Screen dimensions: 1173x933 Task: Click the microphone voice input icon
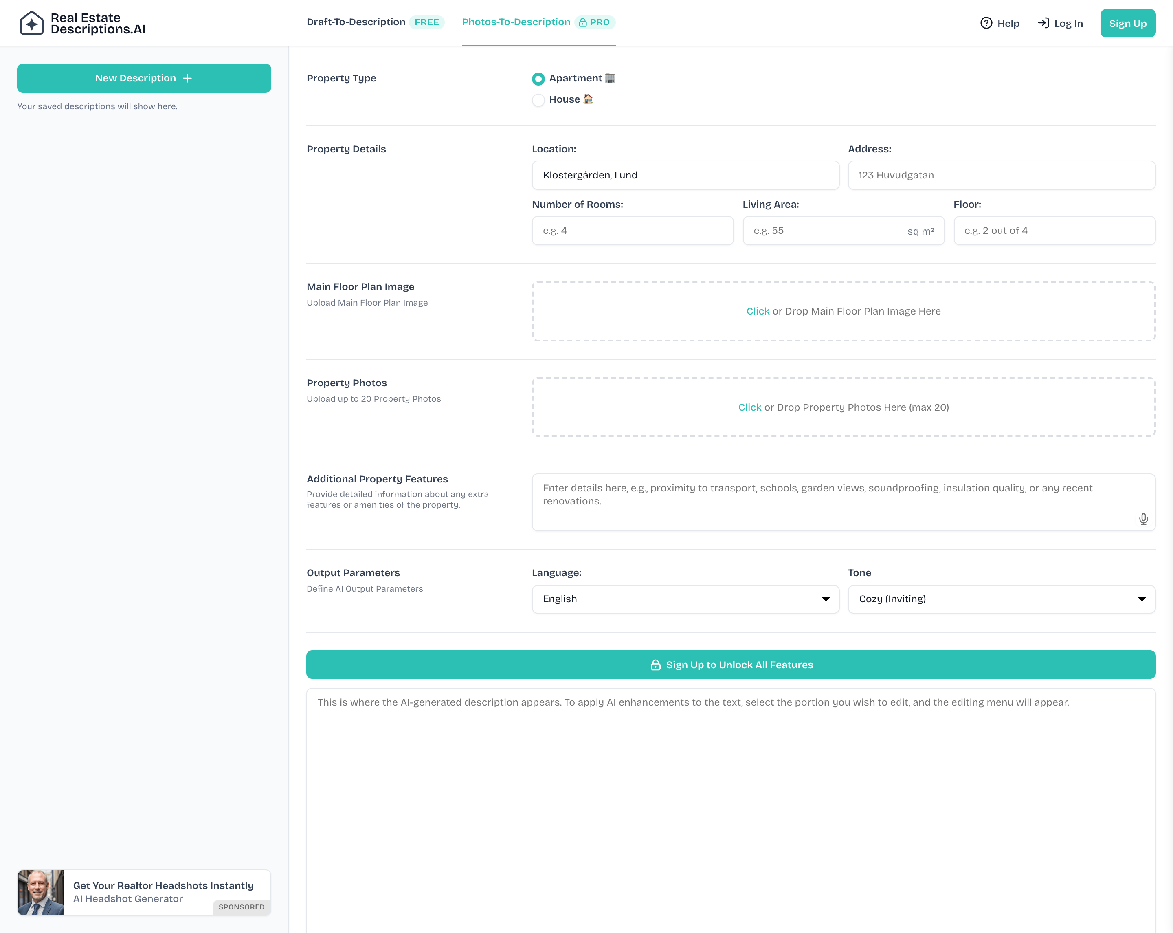(1143, 519)
